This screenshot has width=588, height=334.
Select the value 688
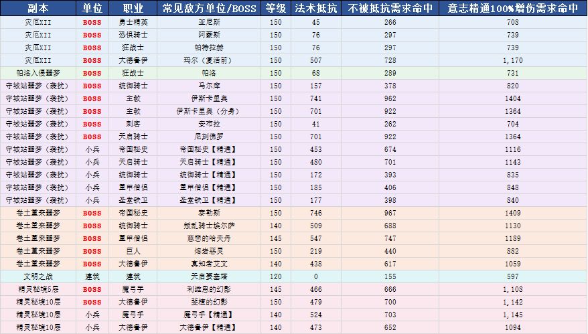pyautogui.click(x=390, y=226)
